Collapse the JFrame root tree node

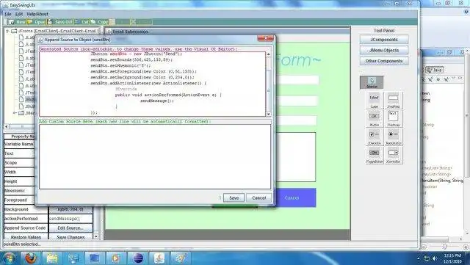click(x=7, y=31)
